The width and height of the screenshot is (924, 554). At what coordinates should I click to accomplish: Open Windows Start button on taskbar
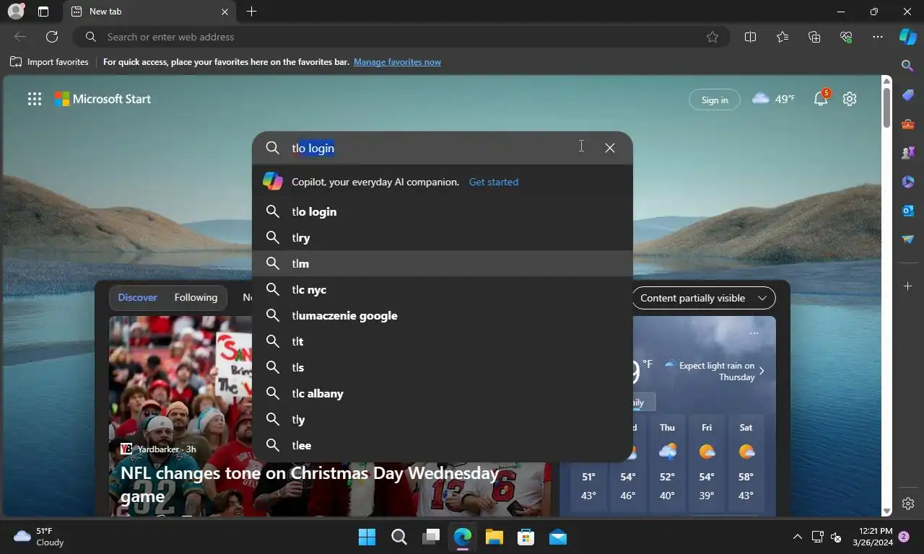[x=367, y=537]
